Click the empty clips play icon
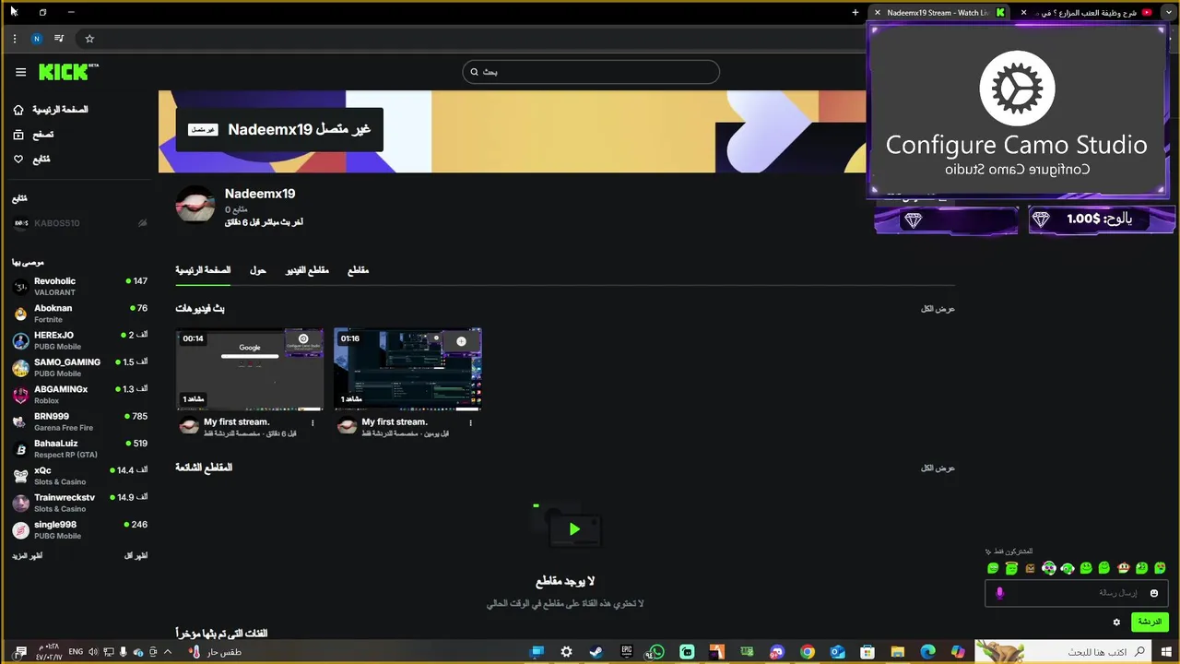The image size is (1180, 664). point(574,528)
